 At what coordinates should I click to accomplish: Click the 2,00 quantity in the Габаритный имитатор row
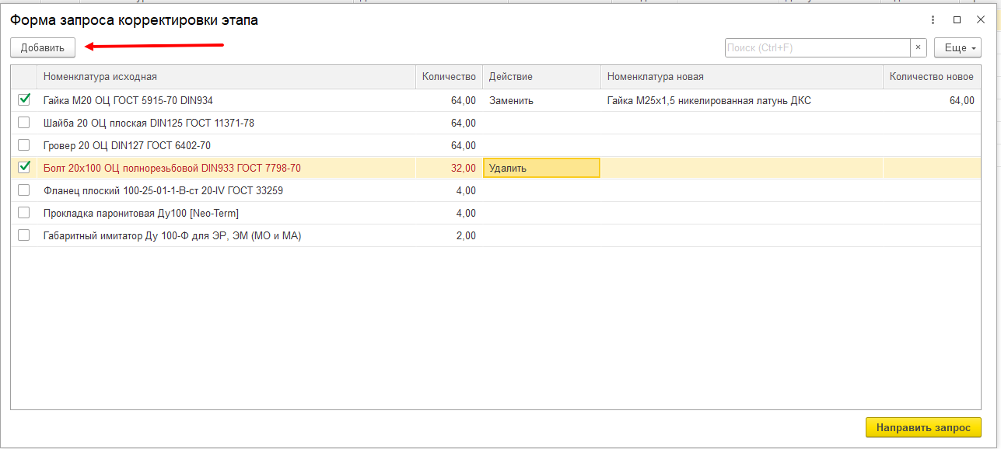pyautogui.click(x=466, y=235)
